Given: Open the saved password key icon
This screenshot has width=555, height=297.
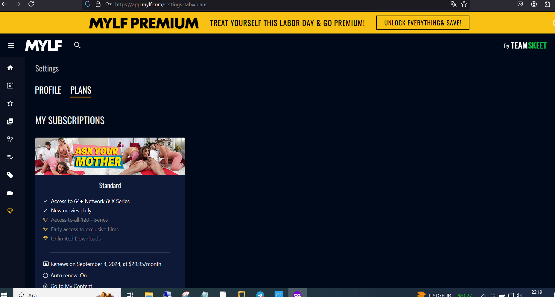Looking at the screenshot, I should [108, 4].
